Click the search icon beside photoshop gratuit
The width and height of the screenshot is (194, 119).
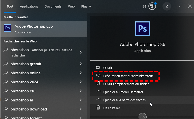click(6, 64)
